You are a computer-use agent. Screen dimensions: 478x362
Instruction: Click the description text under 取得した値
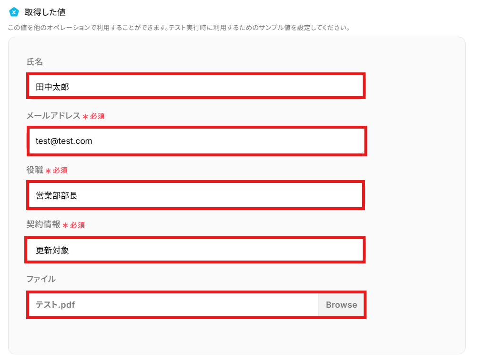tap(179, 28)
